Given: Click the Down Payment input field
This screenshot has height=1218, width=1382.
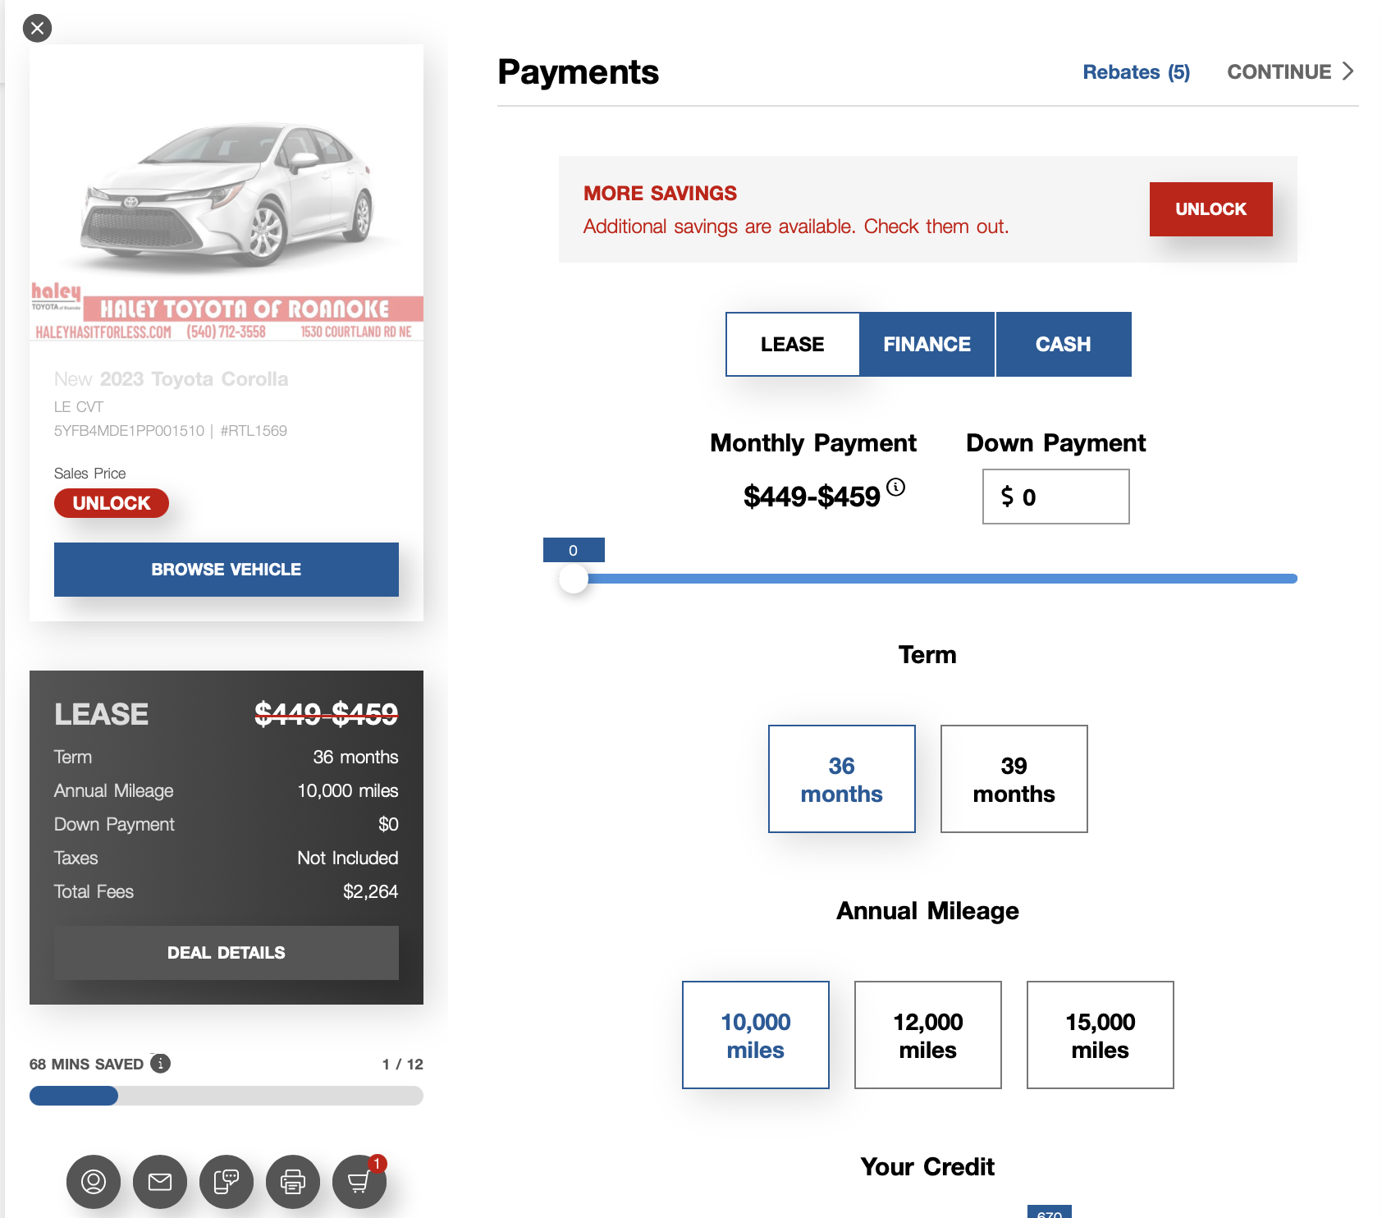Looking at the screenshot, I should (1056, 497).
